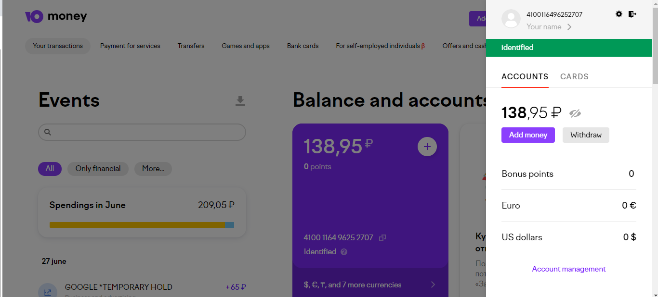The image size is (658, 297).
Task: Select the All events filter
Action: point(50,169)
